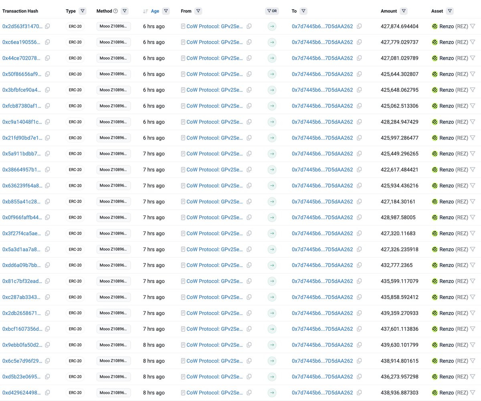Click Method column help question icon
Viewport: 481px width, 401px height.
[x=115, y=11]
